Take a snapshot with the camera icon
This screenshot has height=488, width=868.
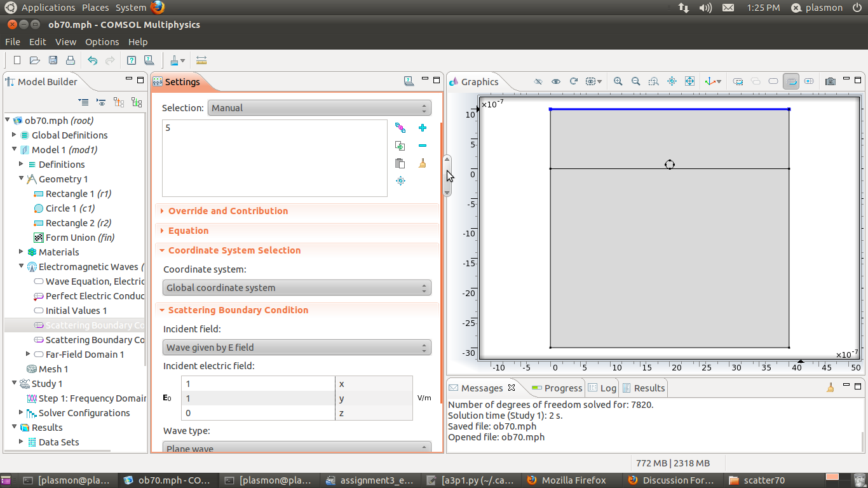point(830,81)
